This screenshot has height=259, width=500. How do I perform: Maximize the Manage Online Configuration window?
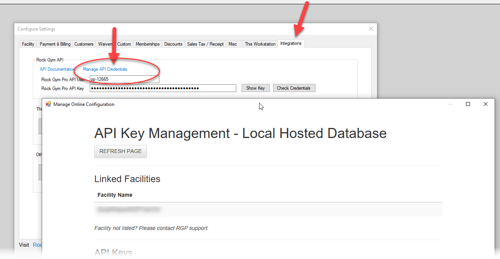pyautogui.click(x=468, y=104)
